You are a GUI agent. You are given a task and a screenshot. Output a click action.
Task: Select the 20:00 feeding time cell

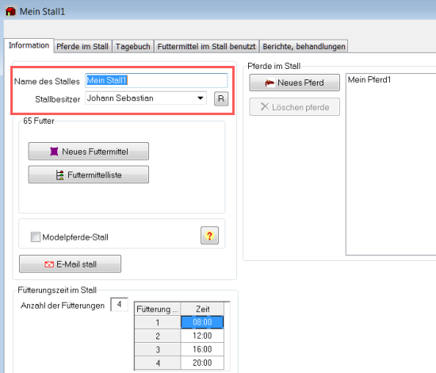[x=202, y=363]
